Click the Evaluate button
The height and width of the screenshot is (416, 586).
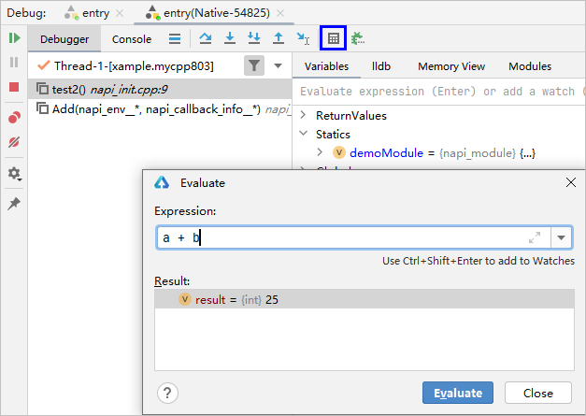coord(458,393)
